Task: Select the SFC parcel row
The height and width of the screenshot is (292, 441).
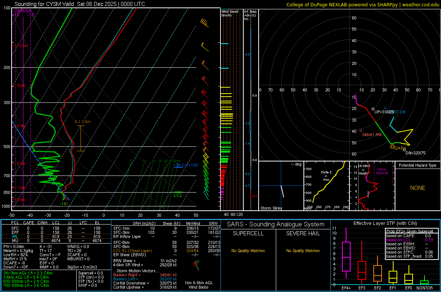Action: [56, 228]
